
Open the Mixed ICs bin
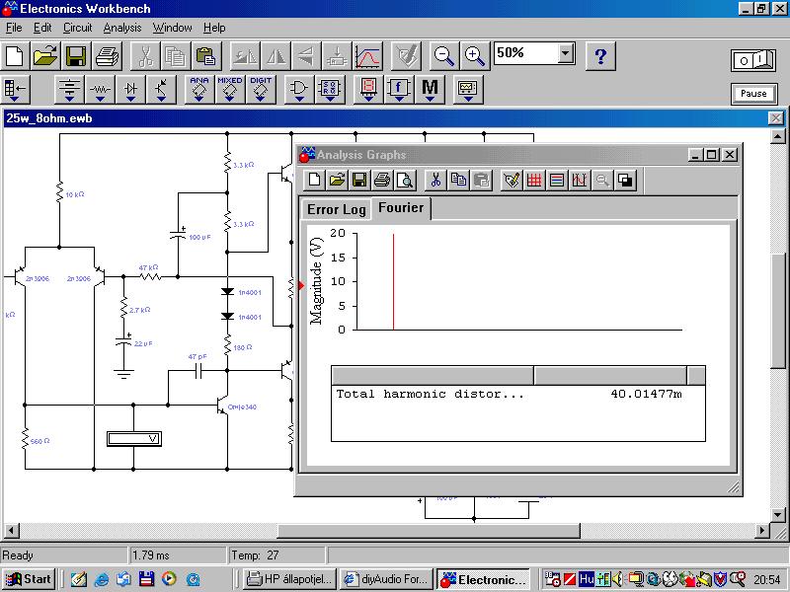pos(230,90)
